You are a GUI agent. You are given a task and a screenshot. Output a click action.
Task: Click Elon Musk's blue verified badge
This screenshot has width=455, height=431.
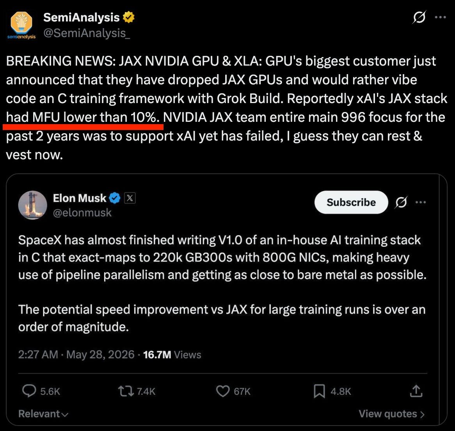tap(115, 198)
